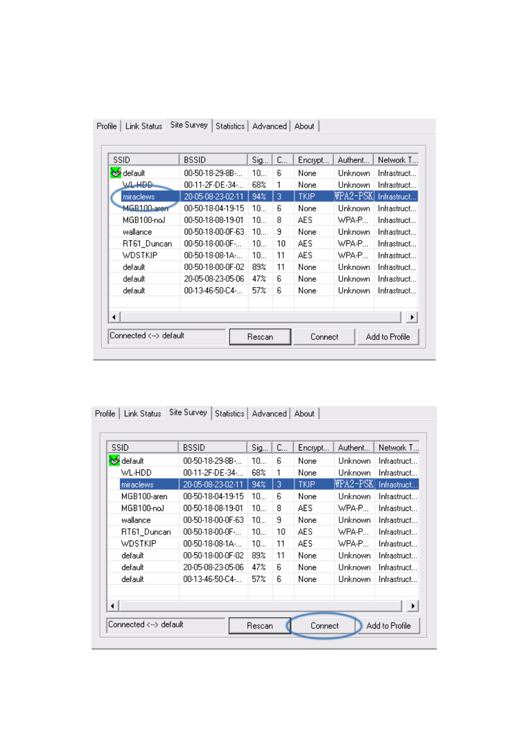Click the horizontal scrollbar track in lower window
This screenshot has height=749, width=529.
[261, 606]
